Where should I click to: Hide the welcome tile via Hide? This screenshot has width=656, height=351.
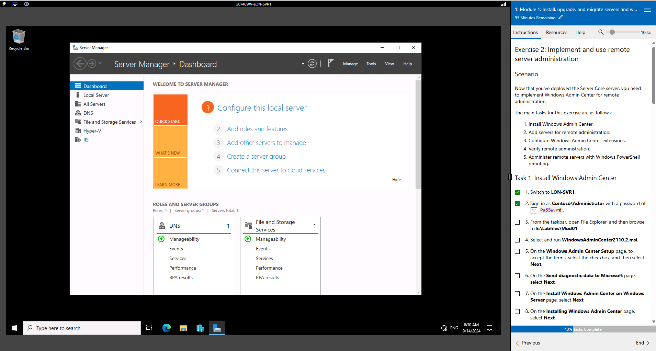(x=396, y=180)
